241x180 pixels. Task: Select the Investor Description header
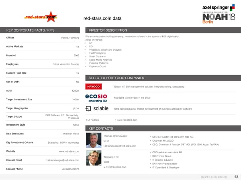108,30
